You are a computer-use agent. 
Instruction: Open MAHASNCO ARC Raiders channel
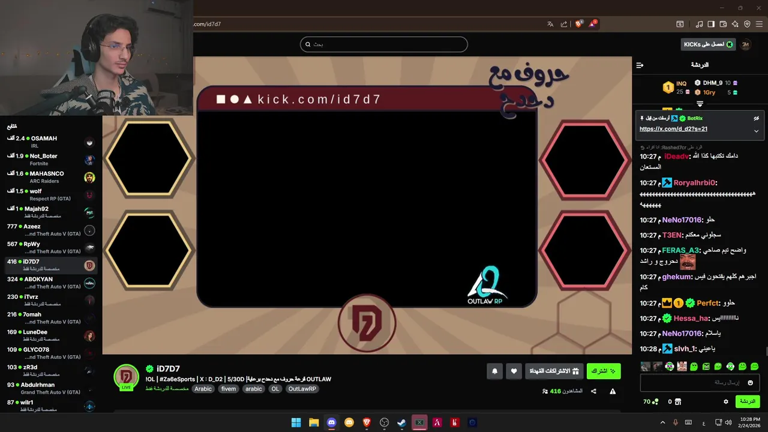click(51, 177)
